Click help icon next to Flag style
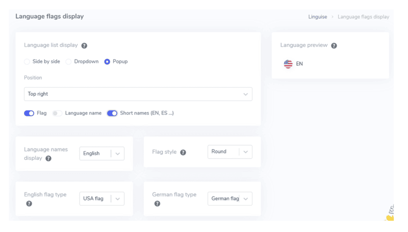Viewport: 408px width, 232px height. [183, 153]
